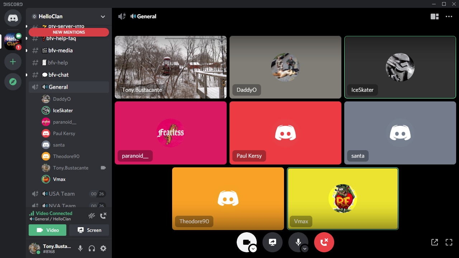Screen dimensions: 459x258
Task: Open more options three-dots menu
Action: point(449,16)
